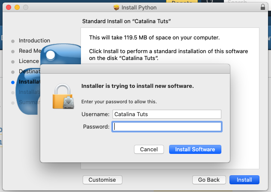Click the Install Python window title
This screenshot has height=192, width=271.
pyautogui.click(x=139, y=8)
